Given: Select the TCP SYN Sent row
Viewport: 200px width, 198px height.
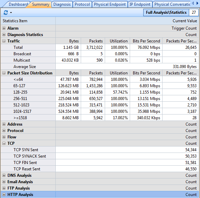Looking at the screenshot, I should tap(100, 150).
